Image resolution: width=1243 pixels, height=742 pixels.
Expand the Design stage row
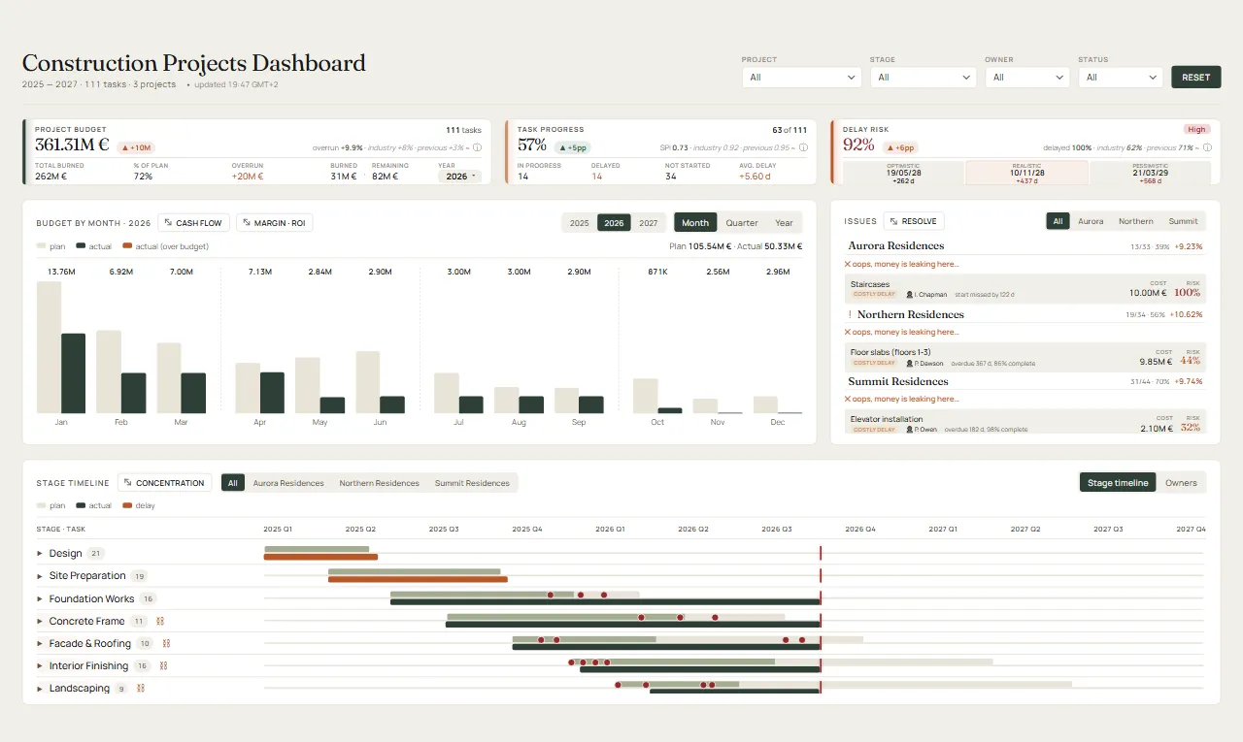tap(40, 554)
